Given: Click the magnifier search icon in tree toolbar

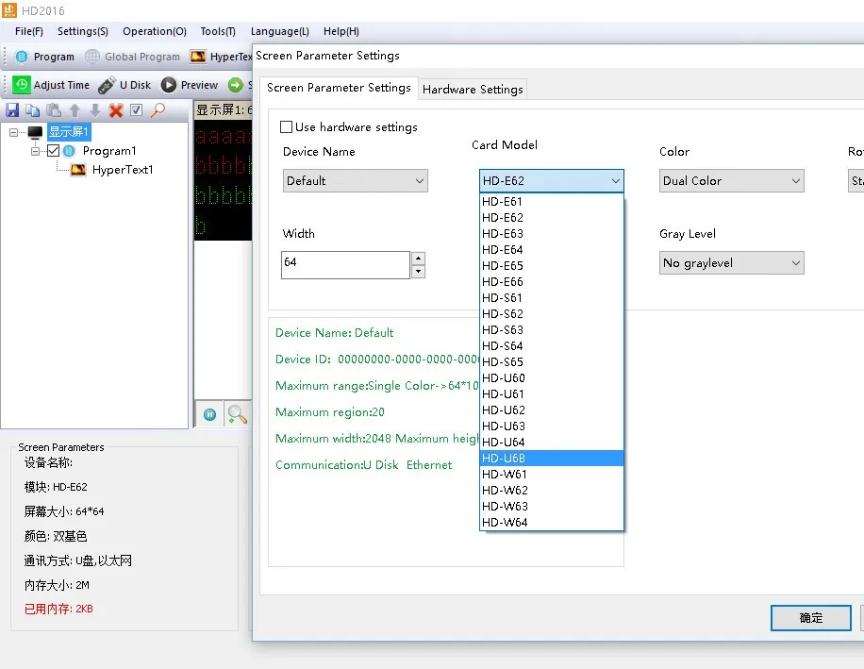Looking at the screenshot, I should click(158, 110).
